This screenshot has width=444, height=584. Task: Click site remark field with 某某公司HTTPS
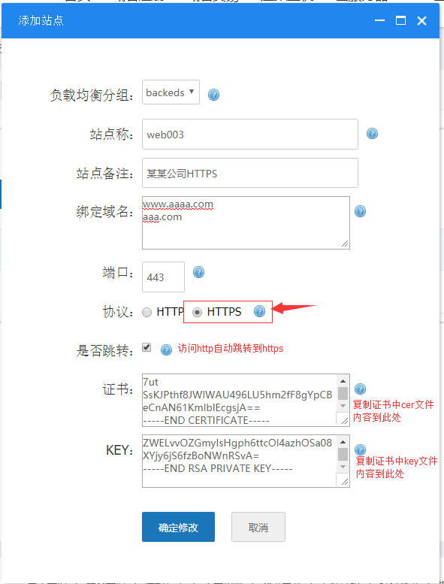pos(250,173)
